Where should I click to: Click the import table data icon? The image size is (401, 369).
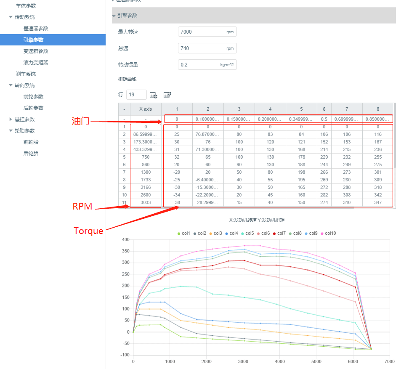(x=167, y=95)
